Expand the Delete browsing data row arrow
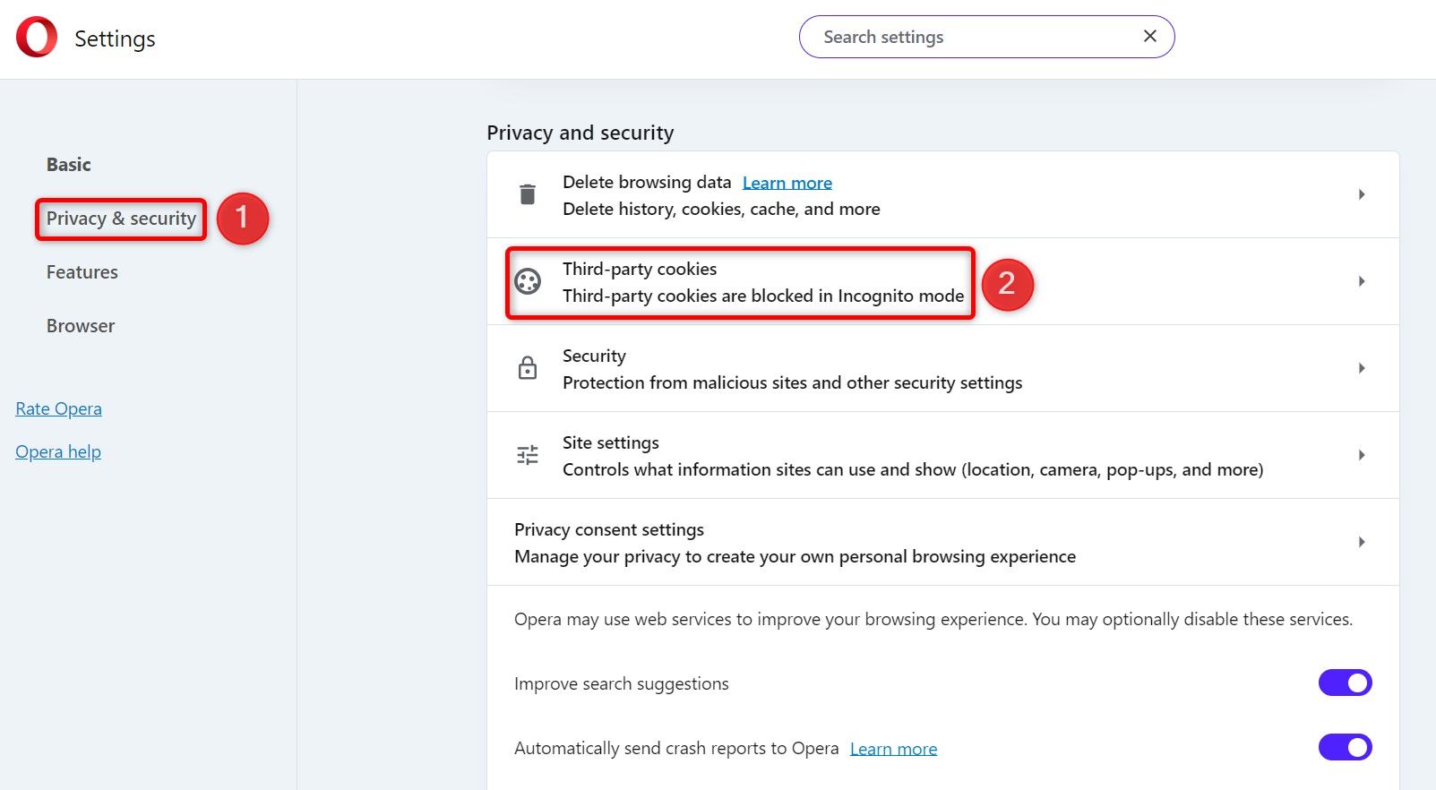1436x790 pixels. point(1362,194)
